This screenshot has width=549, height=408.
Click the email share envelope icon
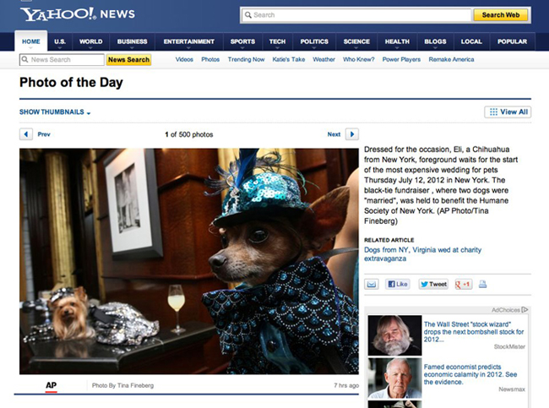(x=372, y=284)
